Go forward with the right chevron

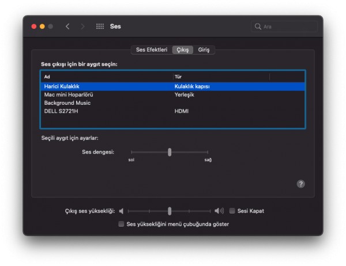point(82,26)
